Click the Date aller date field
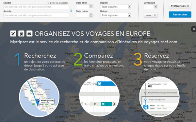The height and width of the screenshot is (122, 196). point(85,7)
